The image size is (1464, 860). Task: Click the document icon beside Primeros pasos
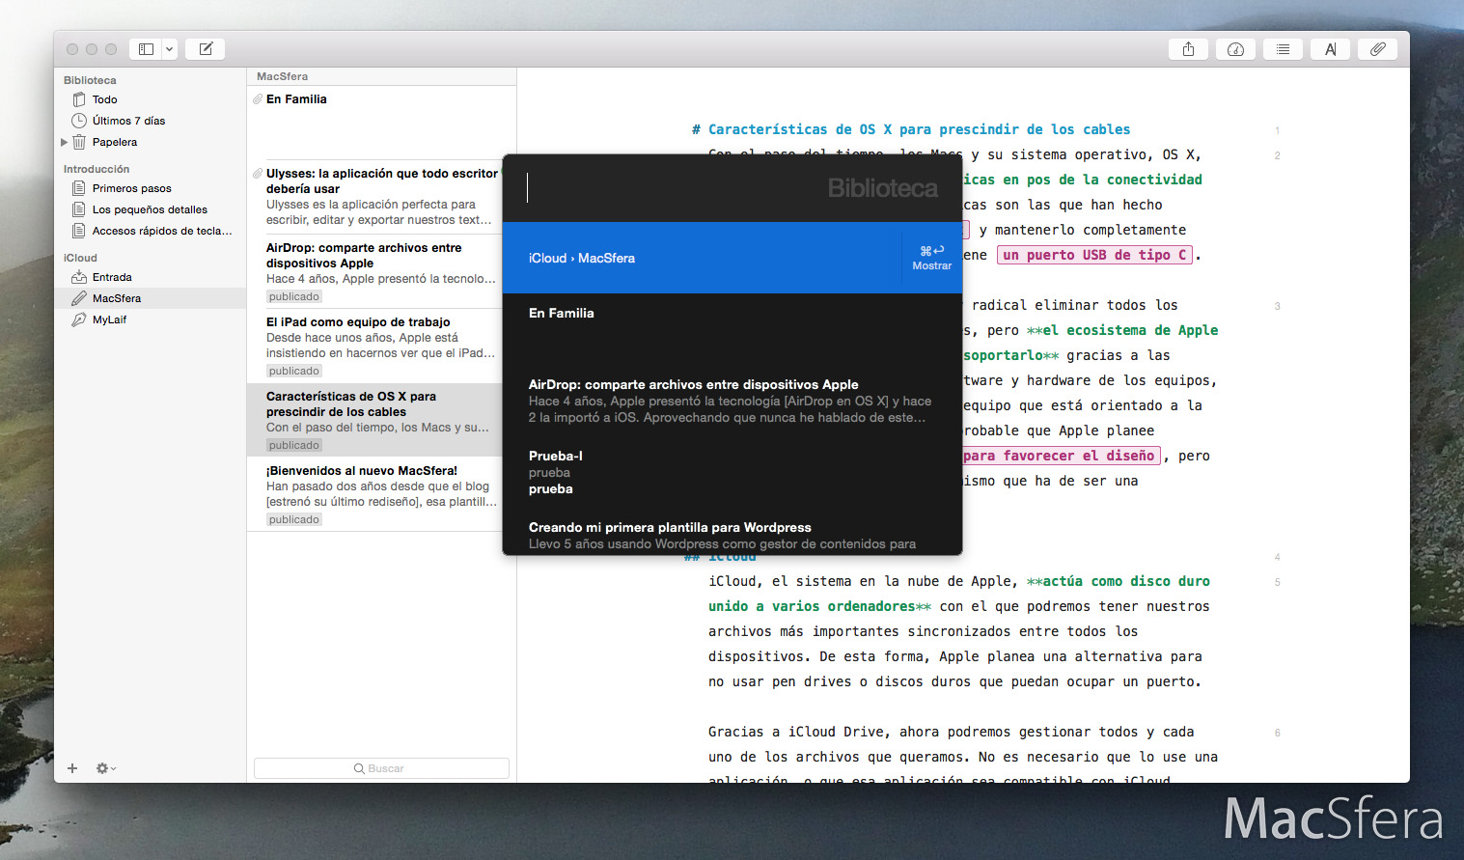pos(79,188)
